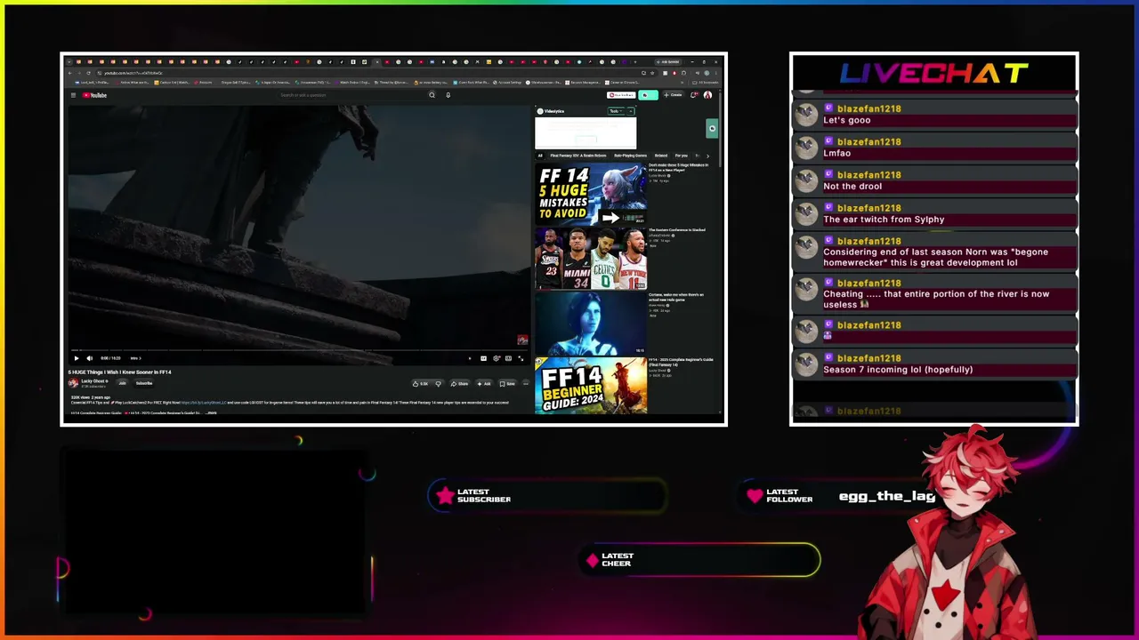Open YouTube notifications bell
This screenshot has height=640, width=1139.
[694, 95]
